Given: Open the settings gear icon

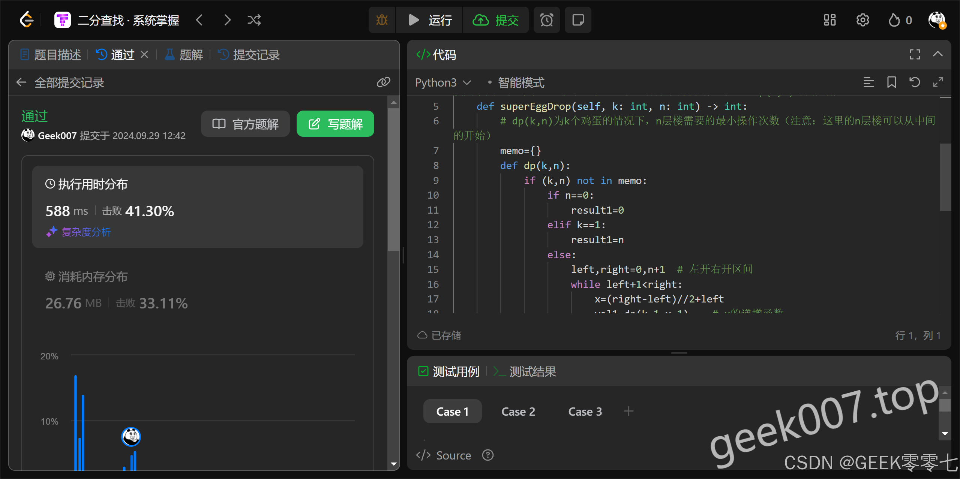Looking at the screenshot, I should pos(862,20).
